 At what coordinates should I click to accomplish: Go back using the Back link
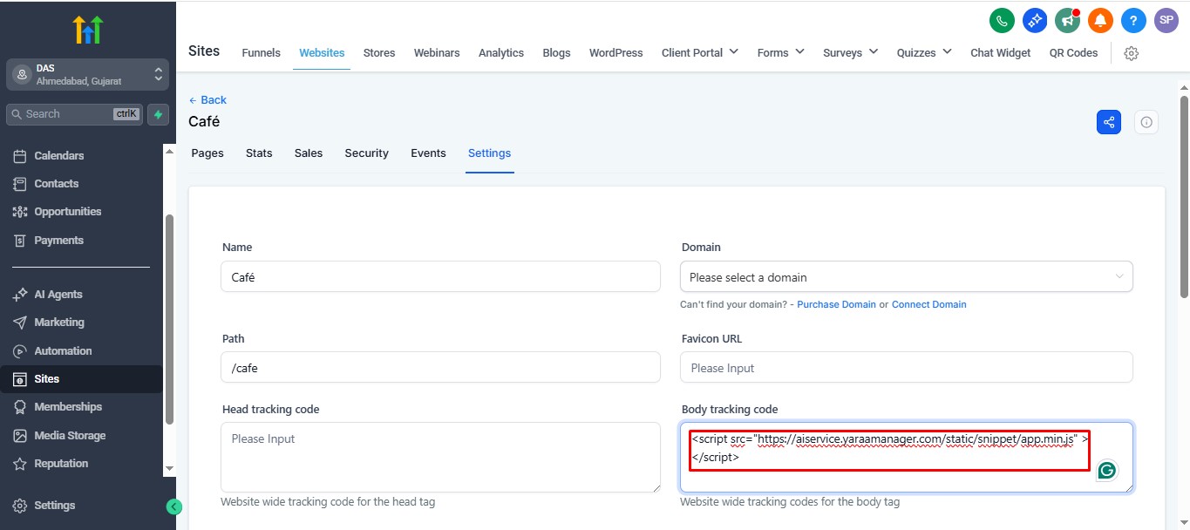click(207, 100)
